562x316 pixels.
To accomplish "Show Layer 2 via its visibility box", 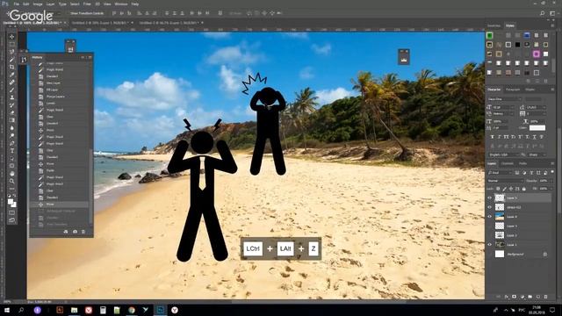I will [490, 235].
